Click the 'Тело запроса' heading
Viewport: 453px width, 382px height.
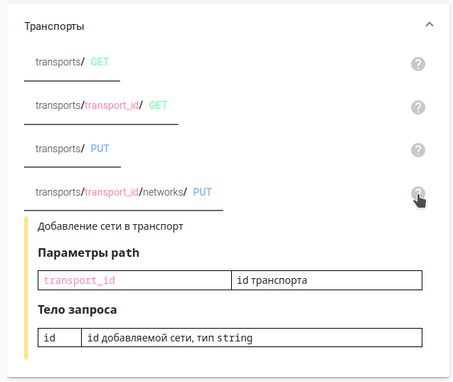click(x=77, y=310)
